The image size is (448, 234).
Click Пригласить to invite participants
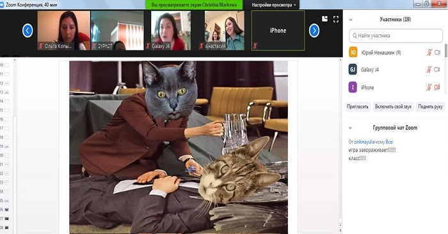pos(357,106)
